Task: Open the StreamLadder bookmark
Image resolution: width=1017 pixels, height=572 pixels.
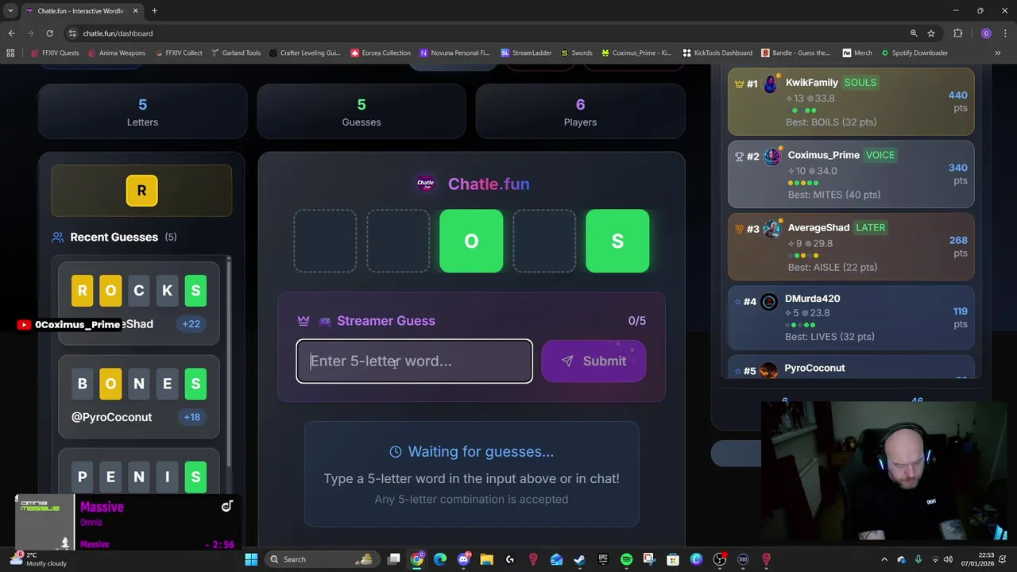Action: coord(526,53)
